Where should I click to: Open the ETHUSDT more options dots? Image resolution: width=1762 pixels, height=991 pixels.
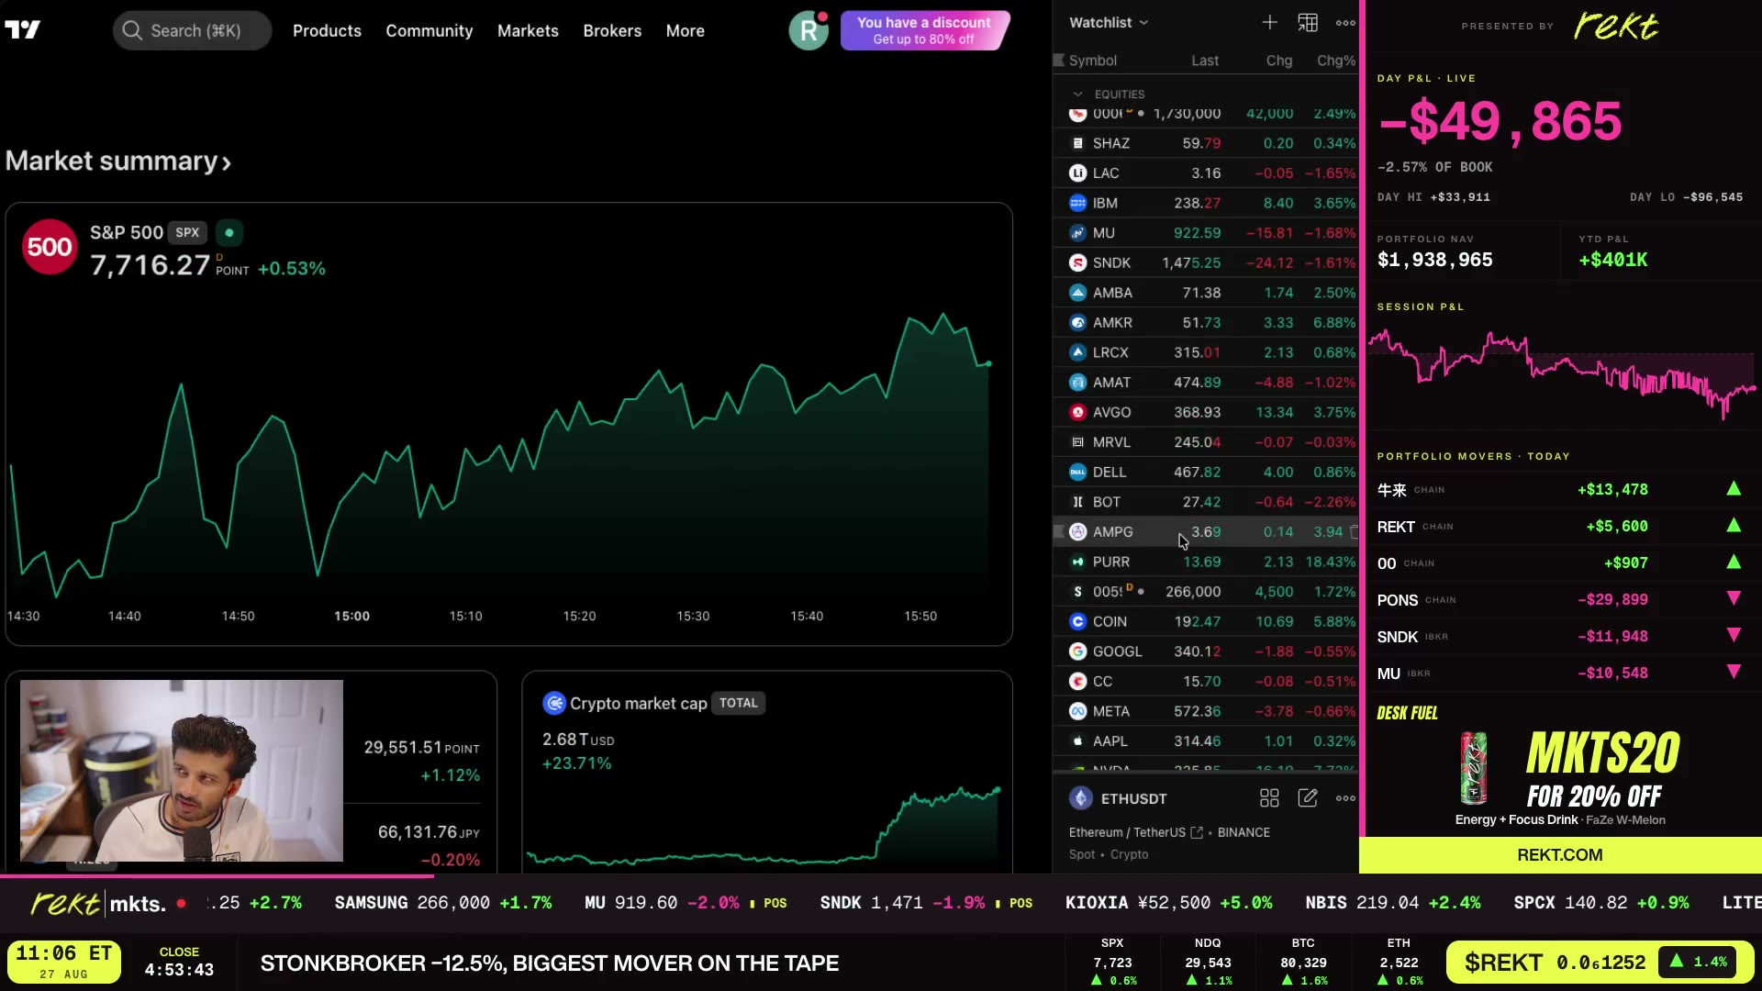coord(1345,798)
